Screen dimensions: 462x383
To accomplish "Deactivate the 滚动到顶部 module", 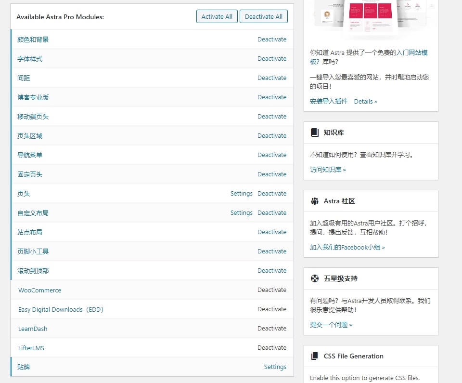I will (272, 270).
